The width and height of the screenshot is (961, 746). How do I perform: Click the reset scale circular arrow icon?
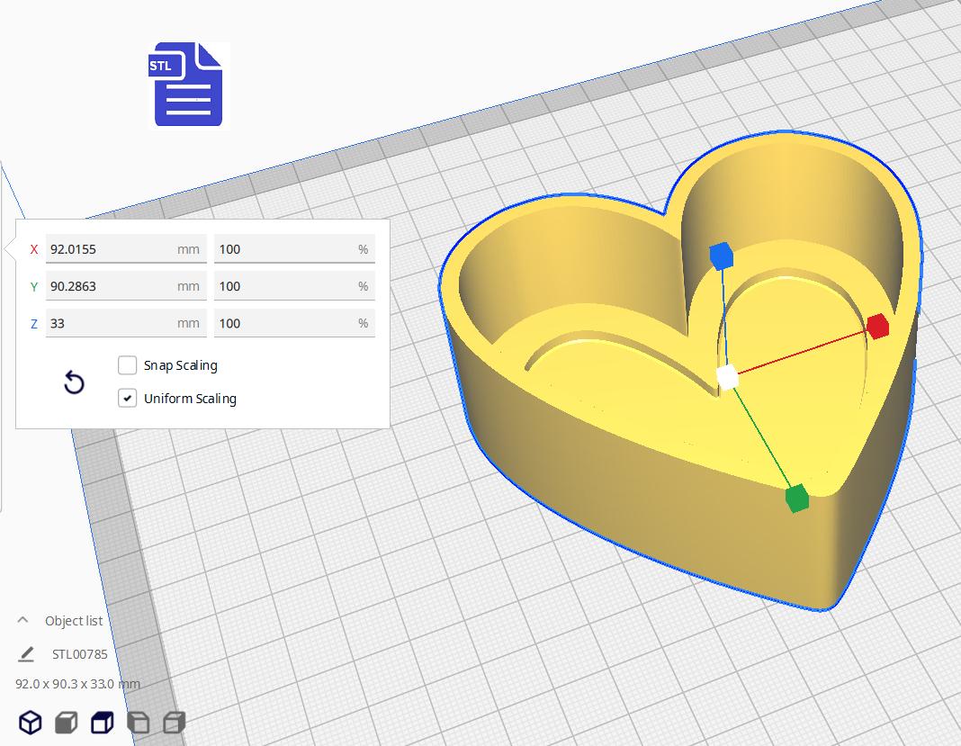74,382
